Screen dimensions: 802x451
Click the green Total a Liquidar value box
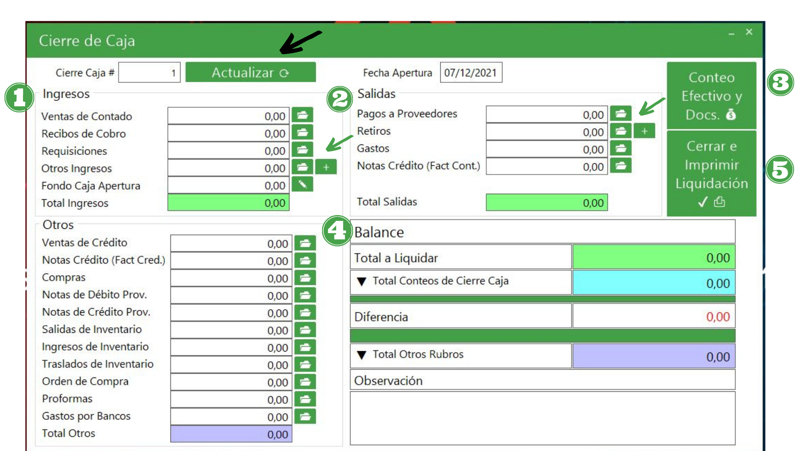(x=653, y=257)
